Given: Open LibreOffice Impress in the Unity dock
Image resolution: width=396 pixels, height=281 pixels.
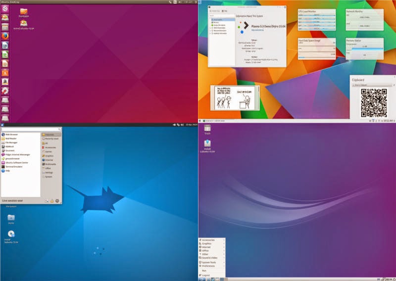Looking at the screenshot, I should tap(5, 63).
